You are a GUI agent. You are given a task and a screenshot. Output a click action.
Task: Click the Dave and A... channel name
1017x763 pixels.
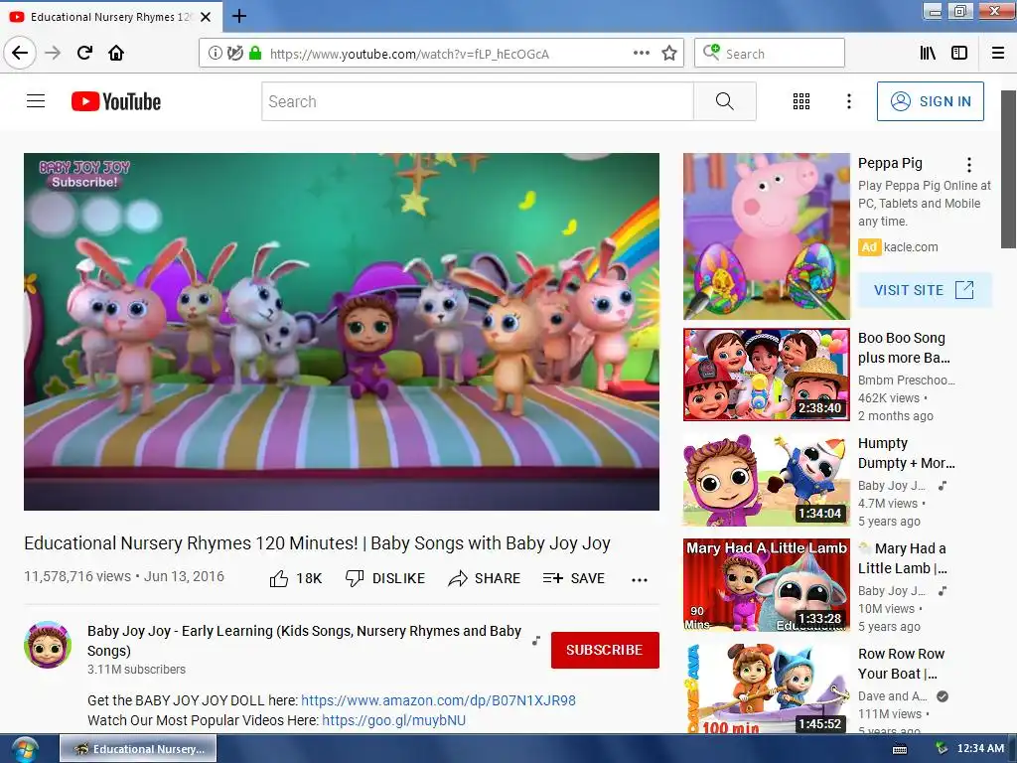(x=893, y=696)
